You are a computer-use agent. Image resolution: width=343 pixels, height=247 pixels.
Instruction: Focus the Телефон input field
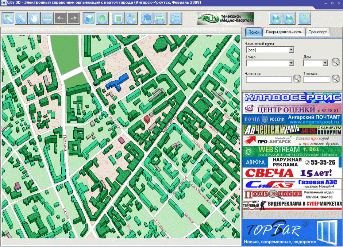point(316,80)
